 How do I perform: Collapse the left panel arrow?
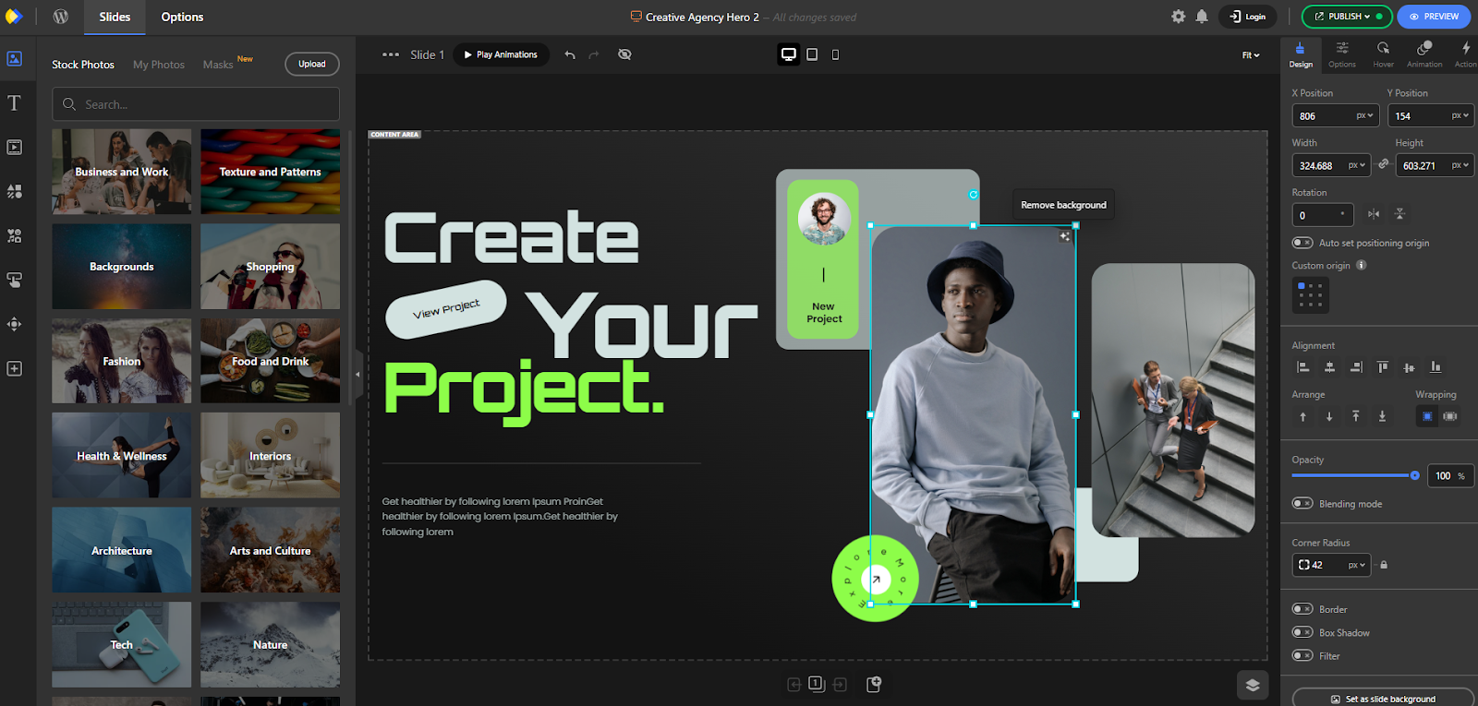[x=357, y=375]
